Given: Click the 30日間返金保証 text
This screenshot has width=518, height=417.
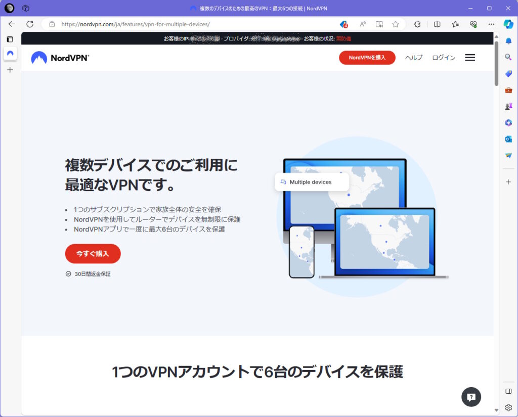Looking at the screenshot, I should [93, 274].
